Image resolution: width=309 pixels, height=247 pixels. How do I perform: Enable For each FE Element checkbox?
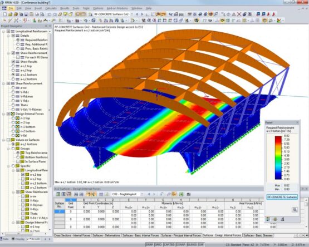pos(18,57)
